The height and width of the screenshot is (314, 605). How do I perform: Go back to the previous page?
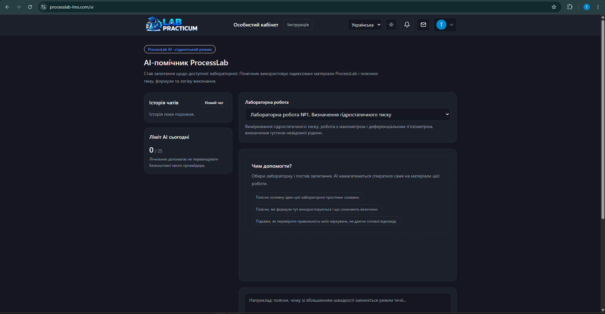coord(7,7)
